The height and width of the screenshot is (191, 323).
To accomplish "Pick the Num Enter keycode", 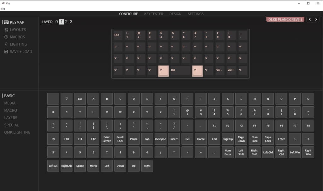I will (x=228, y=152).
